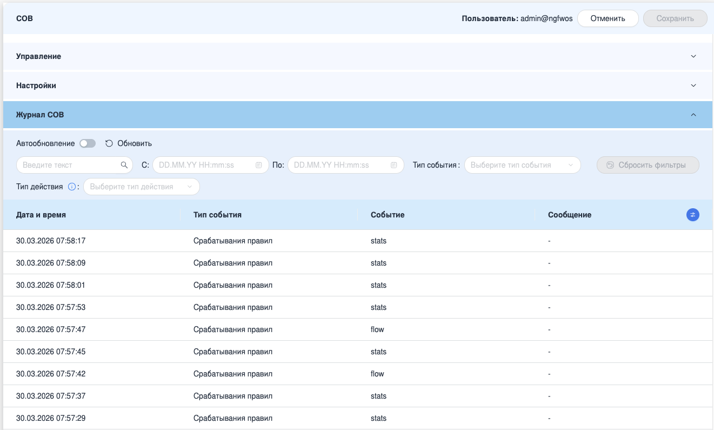The width and height of the screenshot is (714, 430).
Task: Click the flow event in the 07:57:47 row
Action: coord(377,329)
